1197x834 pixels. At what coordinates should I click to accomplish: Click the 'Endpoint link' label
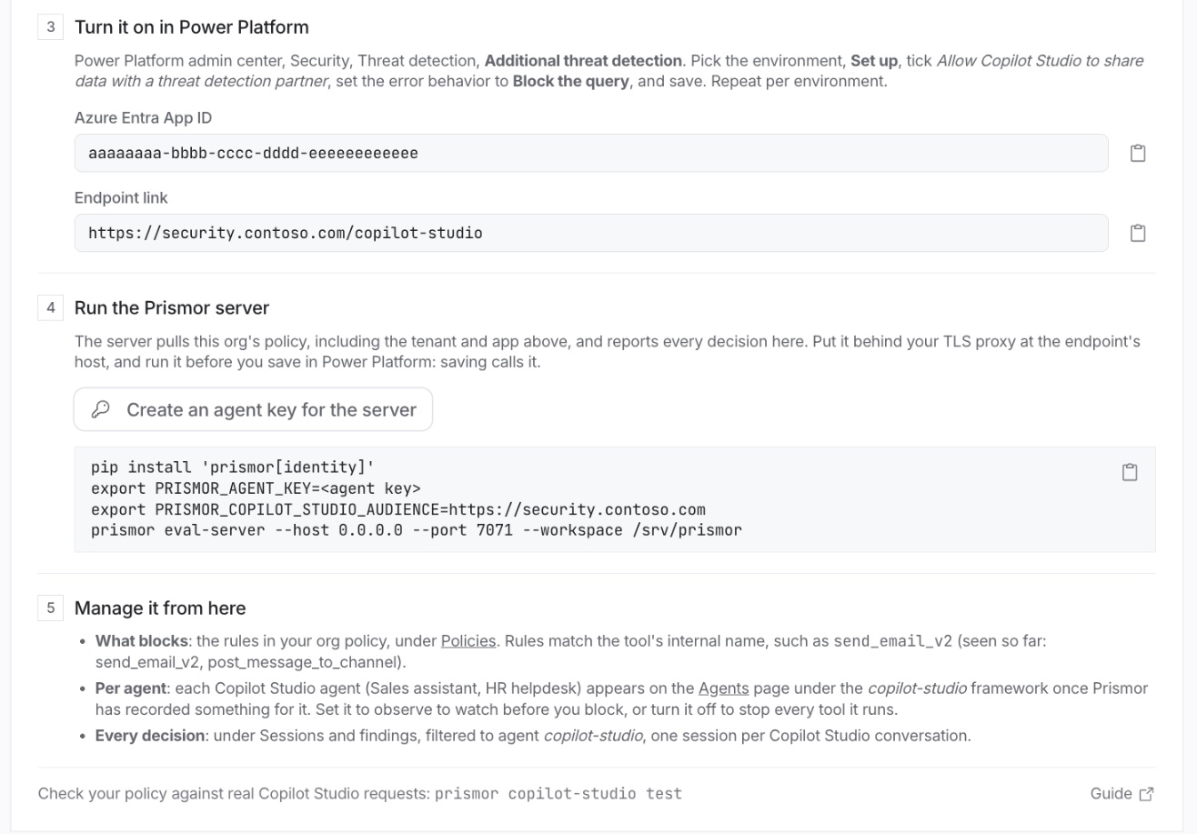[x=121, y=198]
